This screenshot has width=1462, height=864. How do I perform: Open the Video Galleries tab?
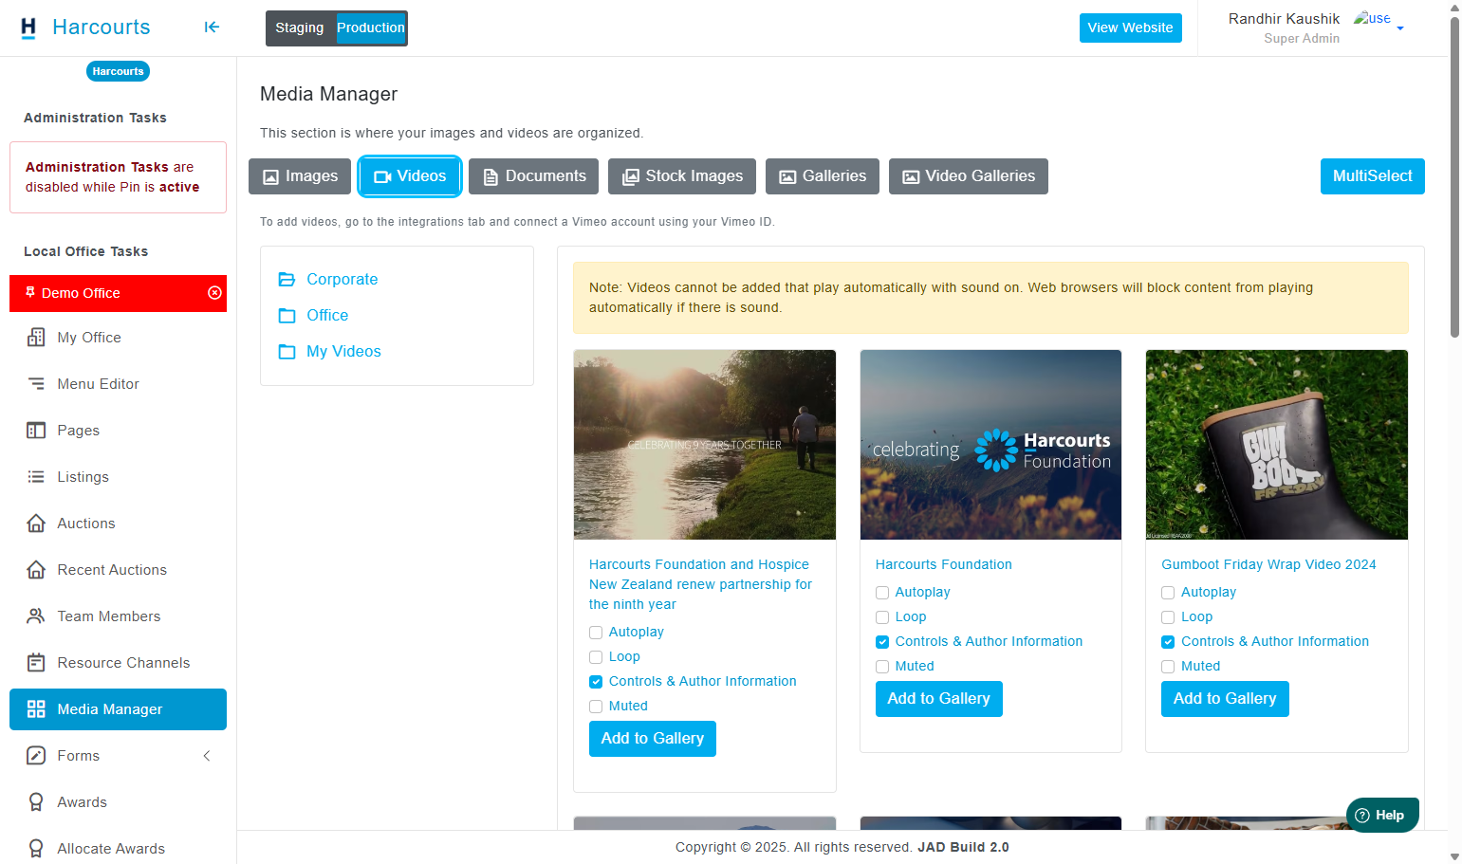click(x=969, y=176)
